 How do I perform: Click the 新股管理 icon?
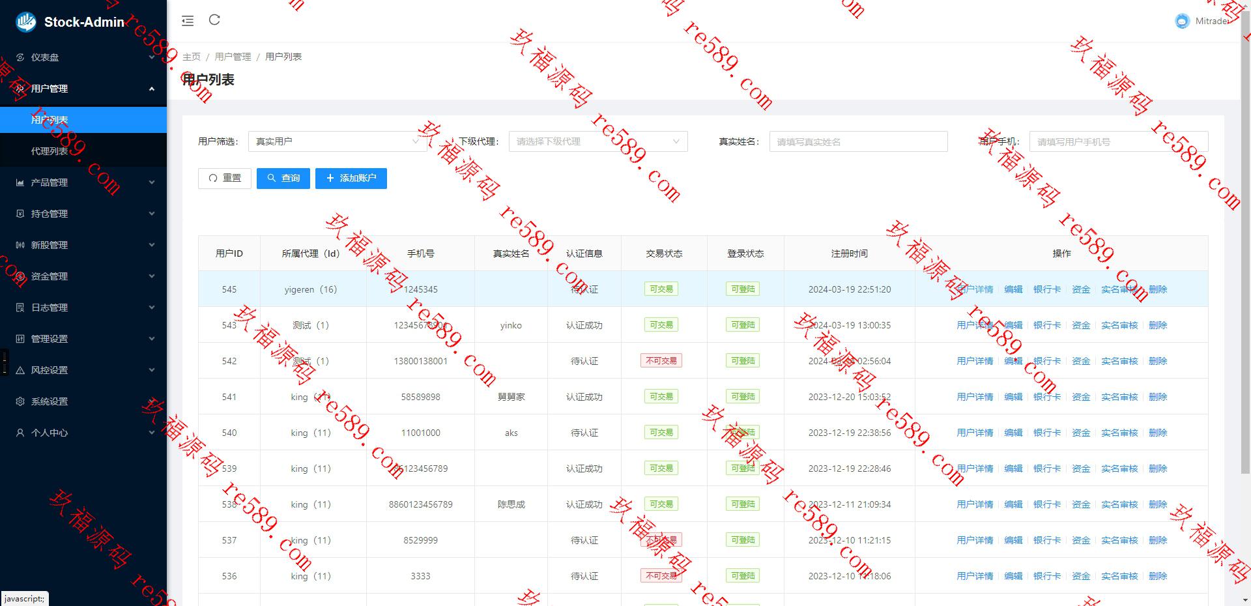click(20, 245)
